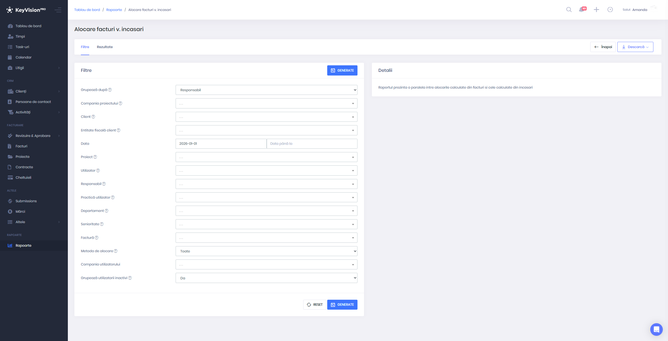Open the chat support bubble
This screenshot has height=341, width=668.
[656, 329]
